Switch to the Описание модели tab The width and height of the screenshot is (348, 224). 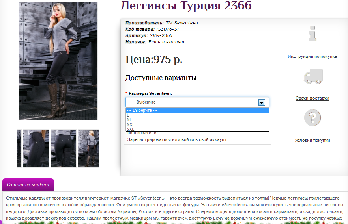[x=28, y=185]
